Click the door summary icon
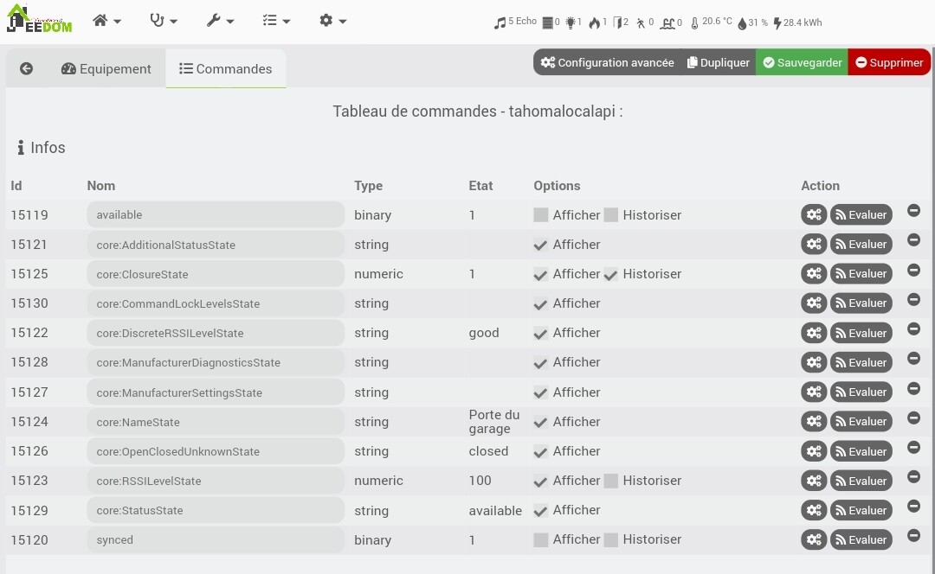This screenshot has width=935, height=574. (618, 22)
